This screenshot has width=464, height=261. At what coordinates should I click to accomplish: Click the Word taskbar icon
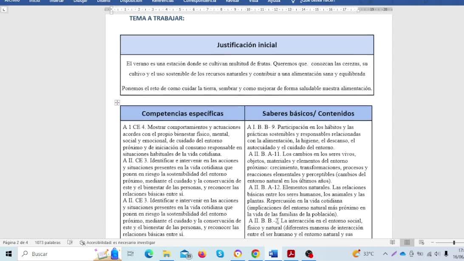[x=273, y=254]
